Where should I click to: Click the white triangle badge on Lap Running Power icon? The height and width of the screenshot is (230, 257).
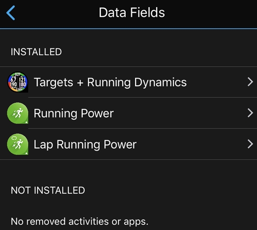tap(26, 153)
